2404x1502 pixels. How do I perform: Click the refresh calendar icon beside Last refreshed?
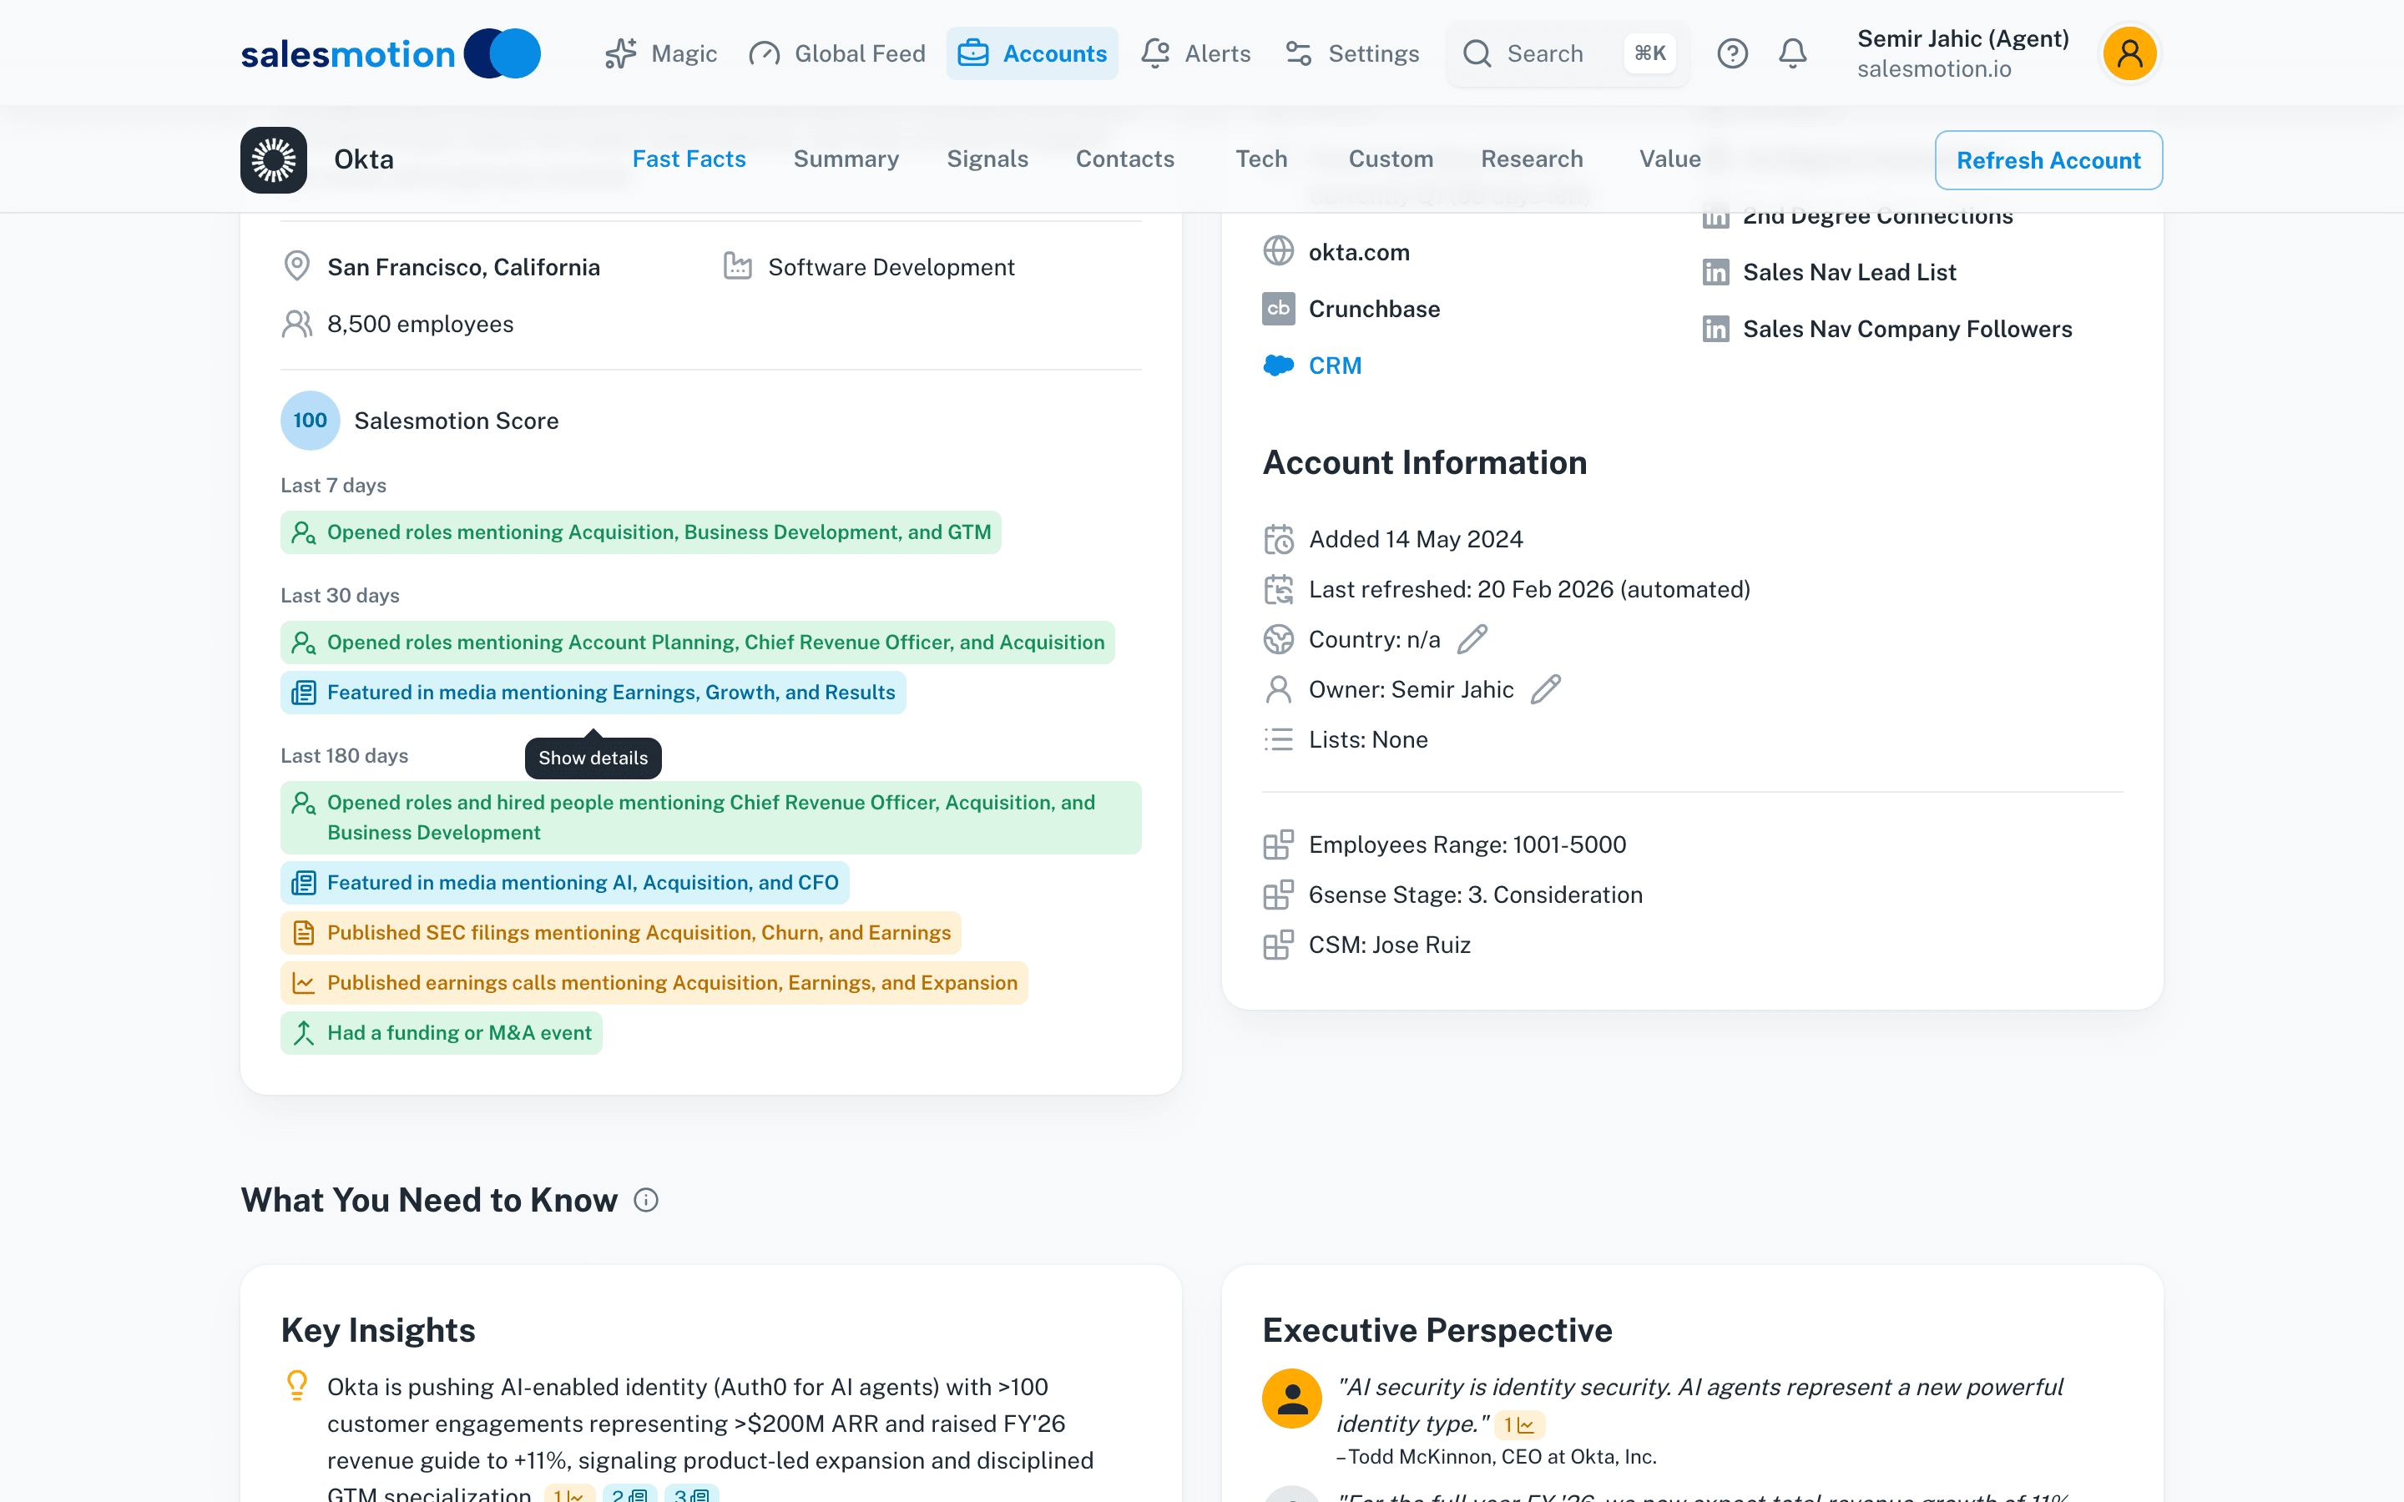point(1279,589)
